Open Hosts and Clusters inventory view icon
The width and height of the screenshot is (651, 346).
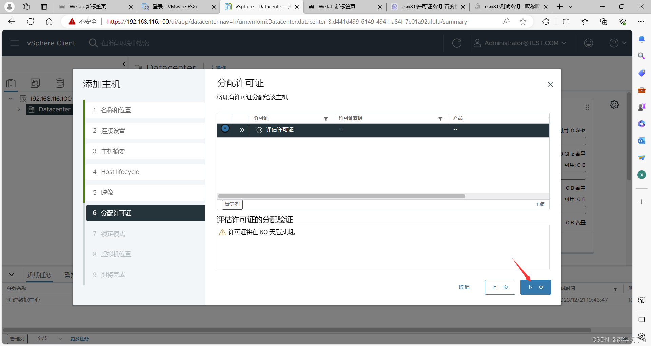point(11,83)
